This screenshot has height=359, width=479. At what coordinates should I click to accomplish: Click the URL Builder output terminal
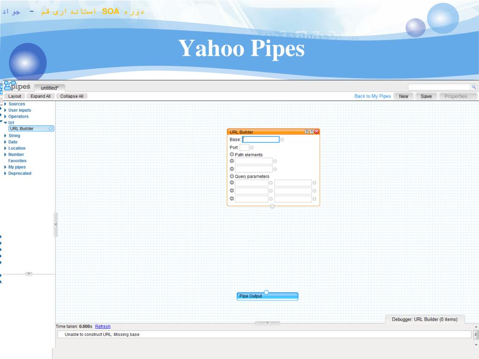click(x=272, y=206)
